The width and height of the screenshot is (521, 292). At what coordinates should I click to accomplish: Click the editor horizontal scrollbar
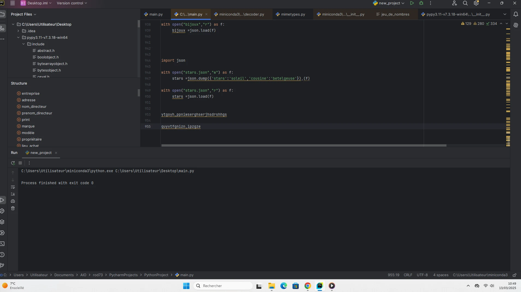tap(303, 145)
